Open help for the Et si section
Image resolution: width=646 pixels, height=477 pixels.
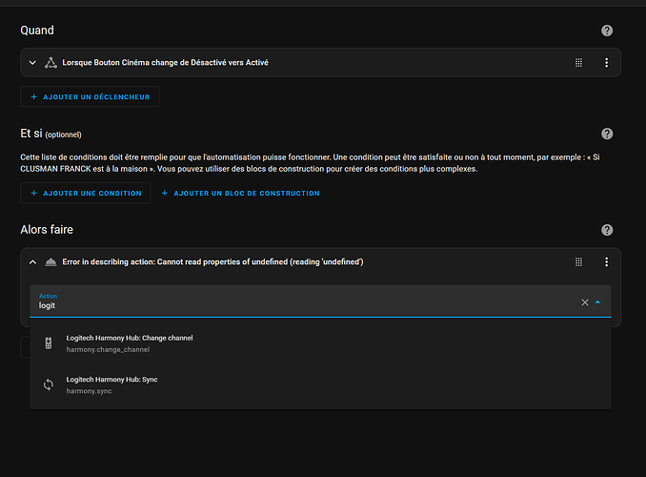coord(606,134)
